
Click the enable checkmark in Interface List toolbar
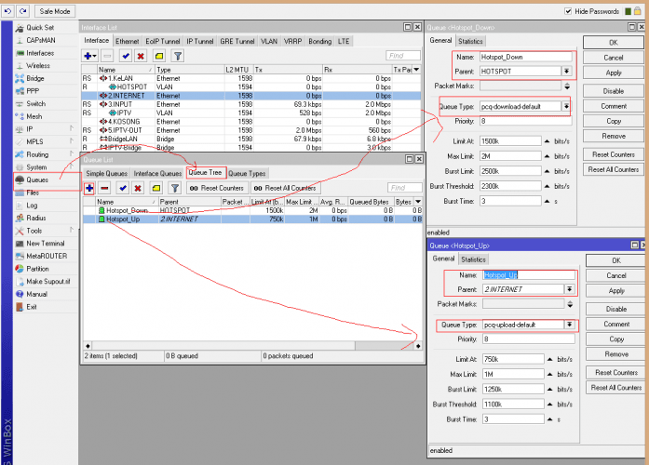pyautogui.click(x=126, y=56)
